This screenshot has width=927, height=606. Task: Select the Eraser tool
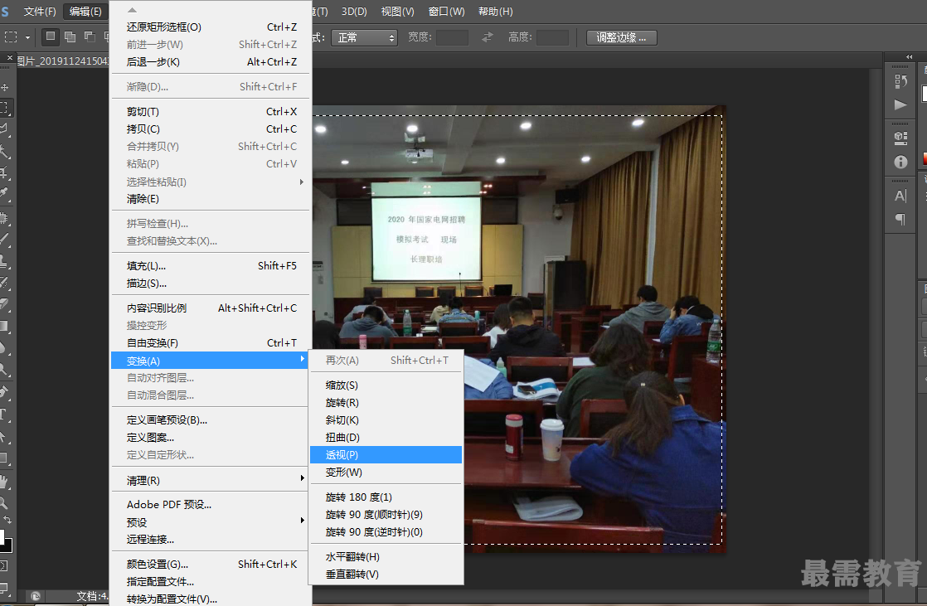coord(5,304)
